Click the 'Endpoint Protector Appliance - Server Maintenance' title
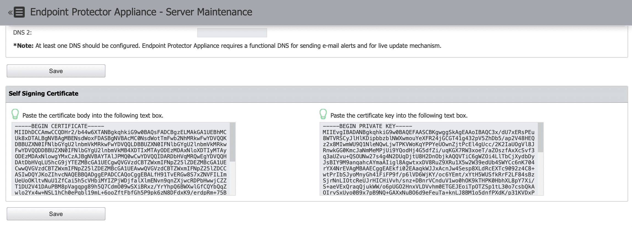The image size is (632, 227). pos(141,12)
